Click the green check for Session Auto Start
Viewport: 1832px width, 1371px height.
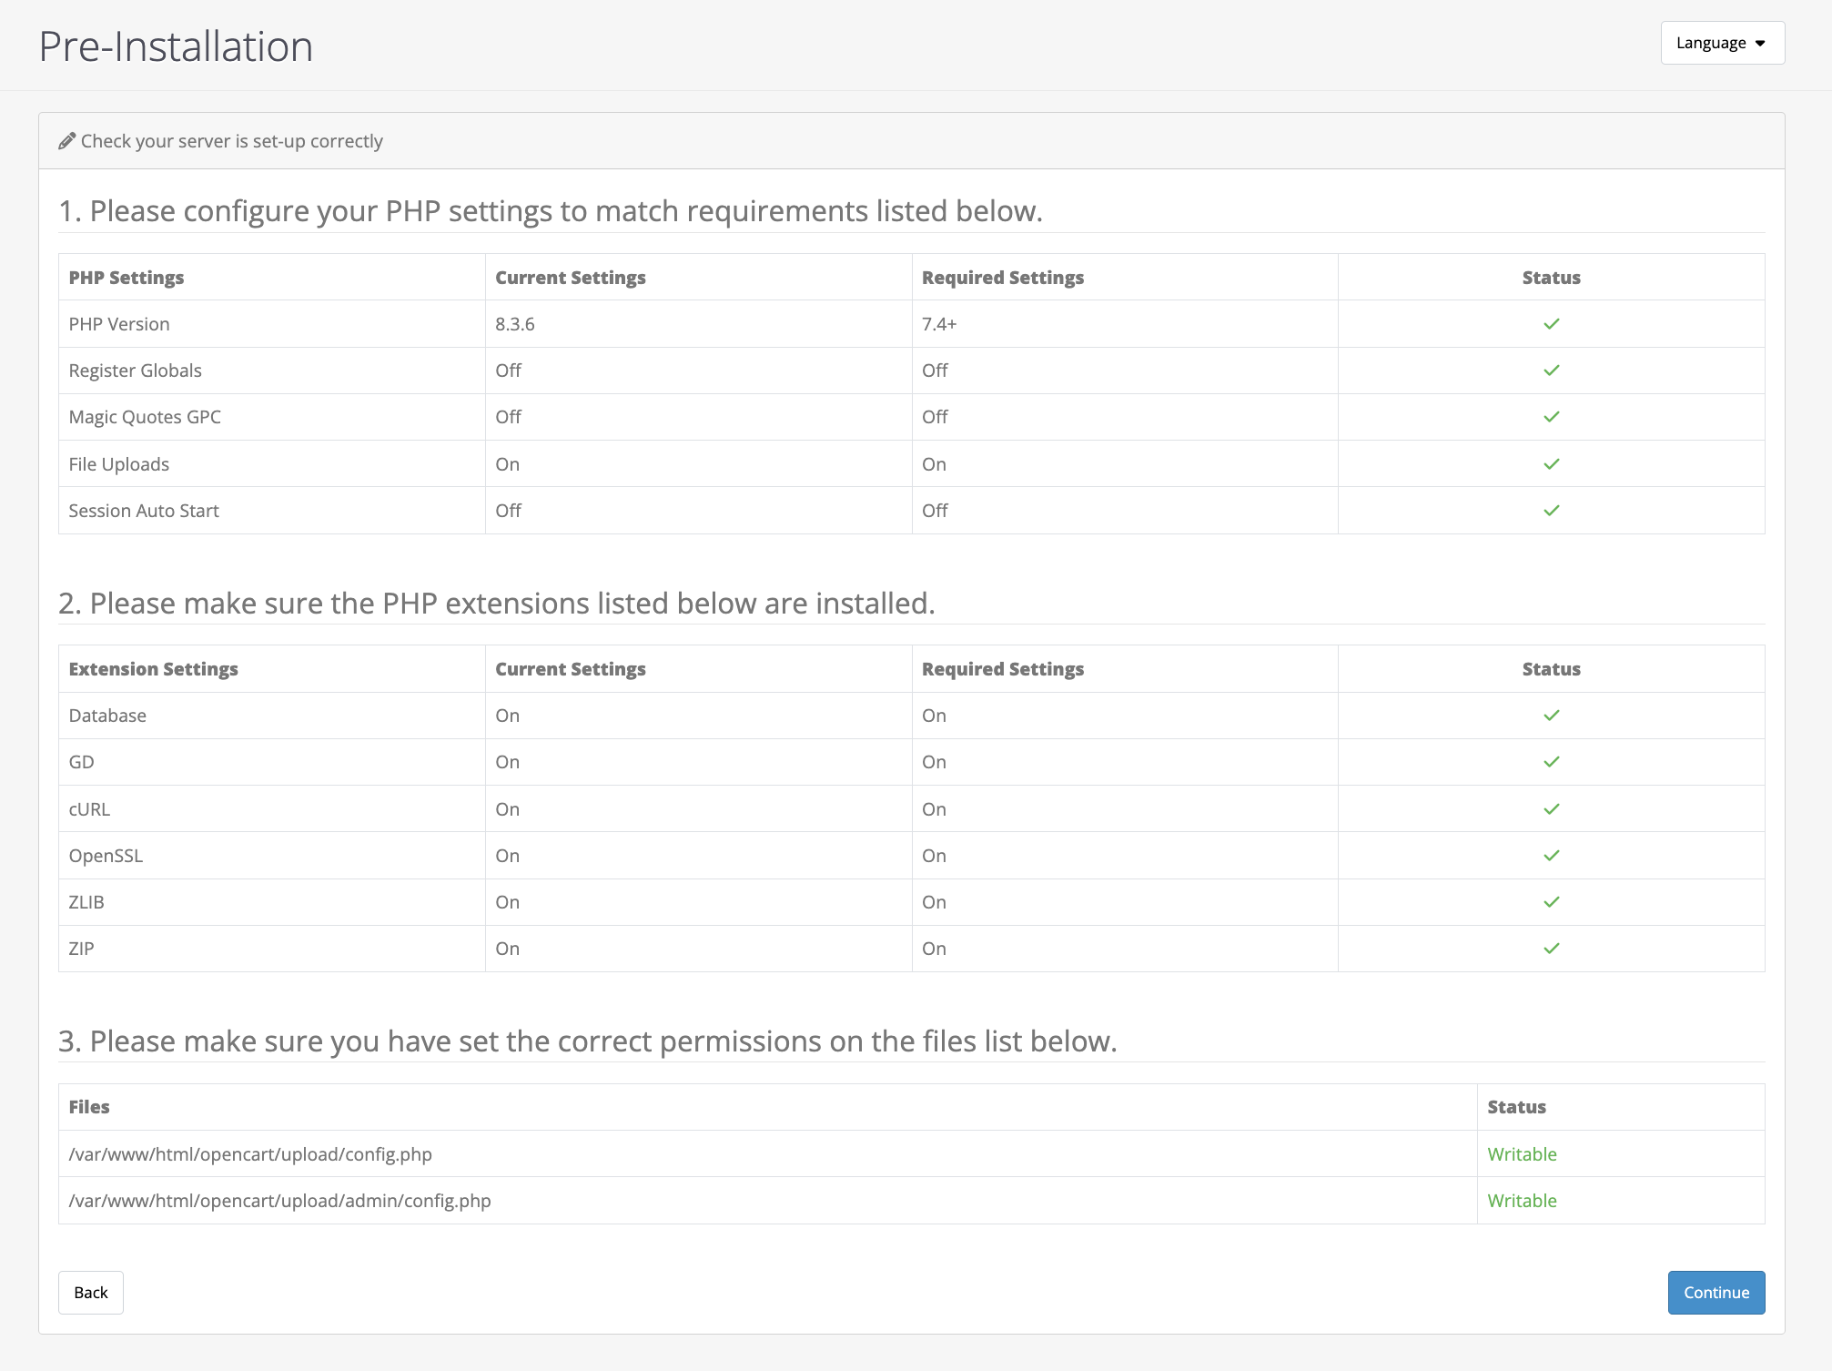[x=1551, y=510]
